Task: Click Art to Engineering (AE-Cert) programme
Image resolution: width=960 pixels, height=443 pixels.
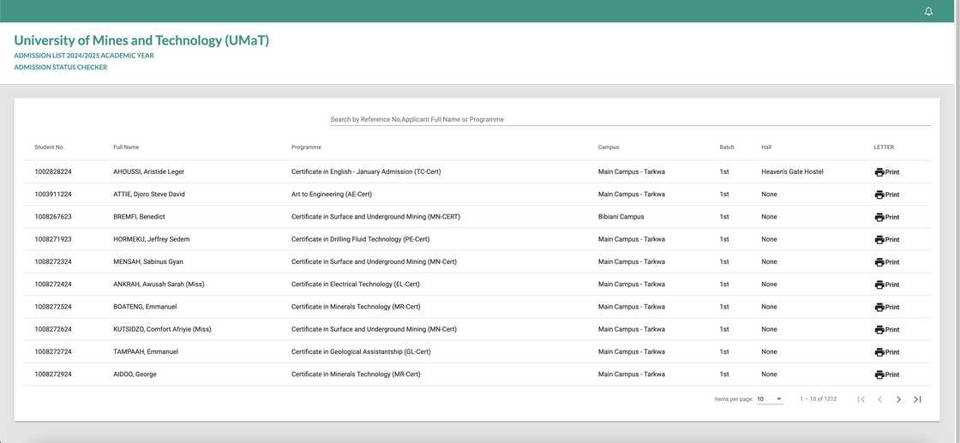Action: [x=332, y=195]
